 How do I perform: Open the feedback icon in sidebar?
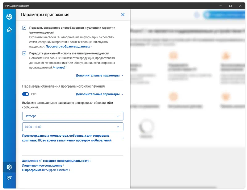pyautogui.click(x=9, y=178)
